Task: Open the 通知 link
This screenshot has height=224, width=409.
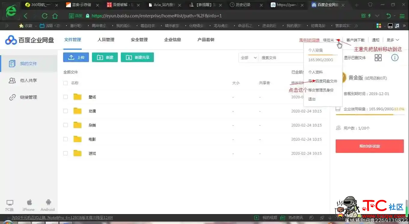Action: pos(376,40)
